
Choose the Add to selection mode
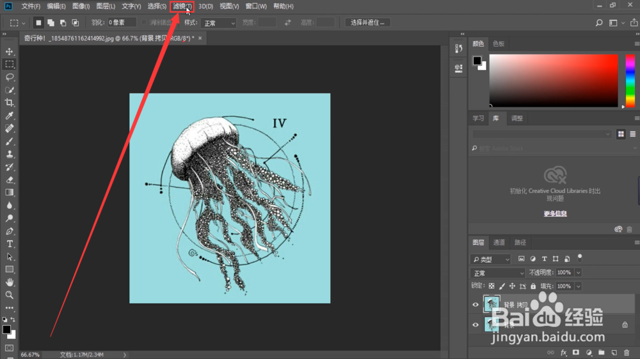[51, 23]
